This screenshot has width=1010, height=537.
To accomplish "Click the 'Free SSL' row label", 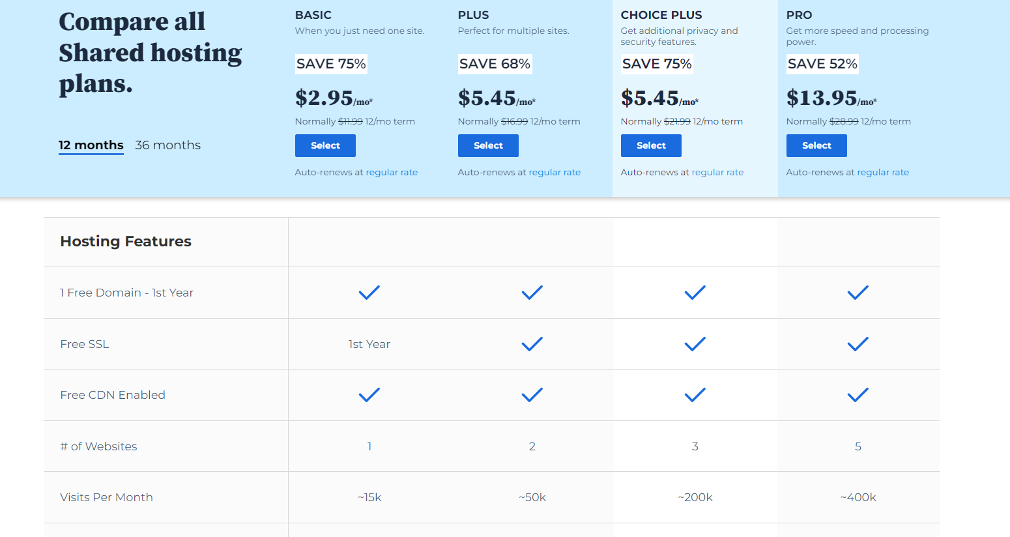I will [x=85, y=344].
